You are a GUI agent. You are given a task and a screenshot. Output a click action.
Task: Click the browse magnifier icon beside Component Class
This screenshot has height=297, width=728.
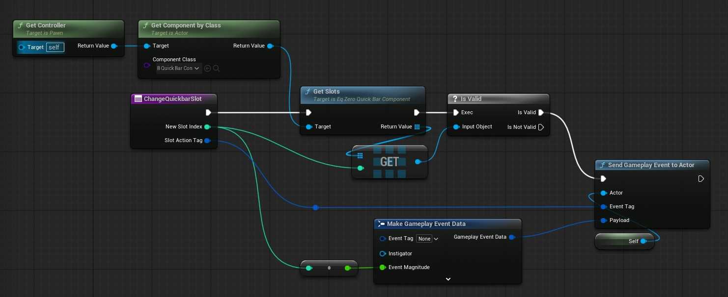click(x=216, y=69)
